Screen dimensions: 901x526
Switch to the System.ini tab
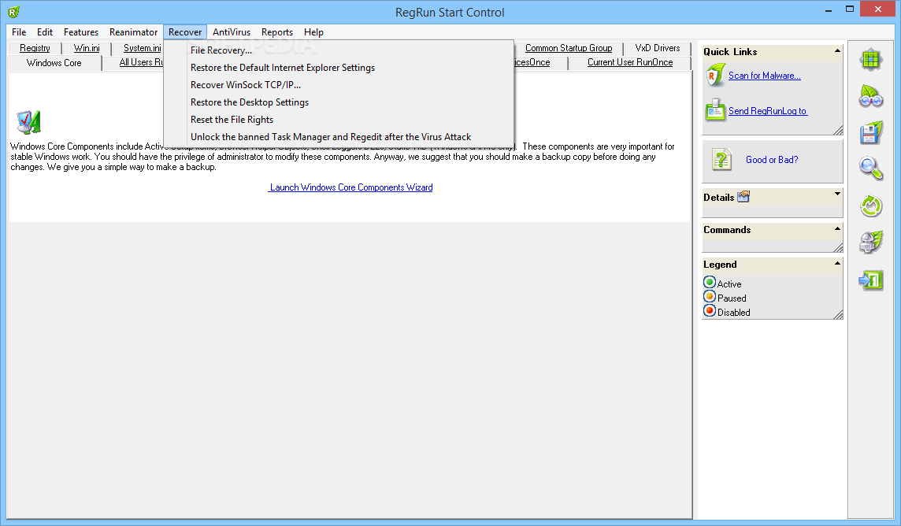click(142, 48)
